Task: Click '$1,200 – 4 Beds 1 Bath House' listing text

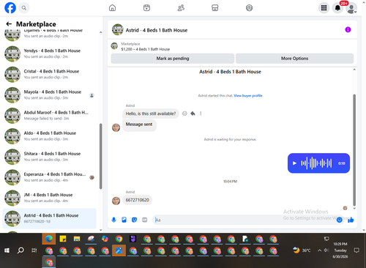Action: coord(146,49)
